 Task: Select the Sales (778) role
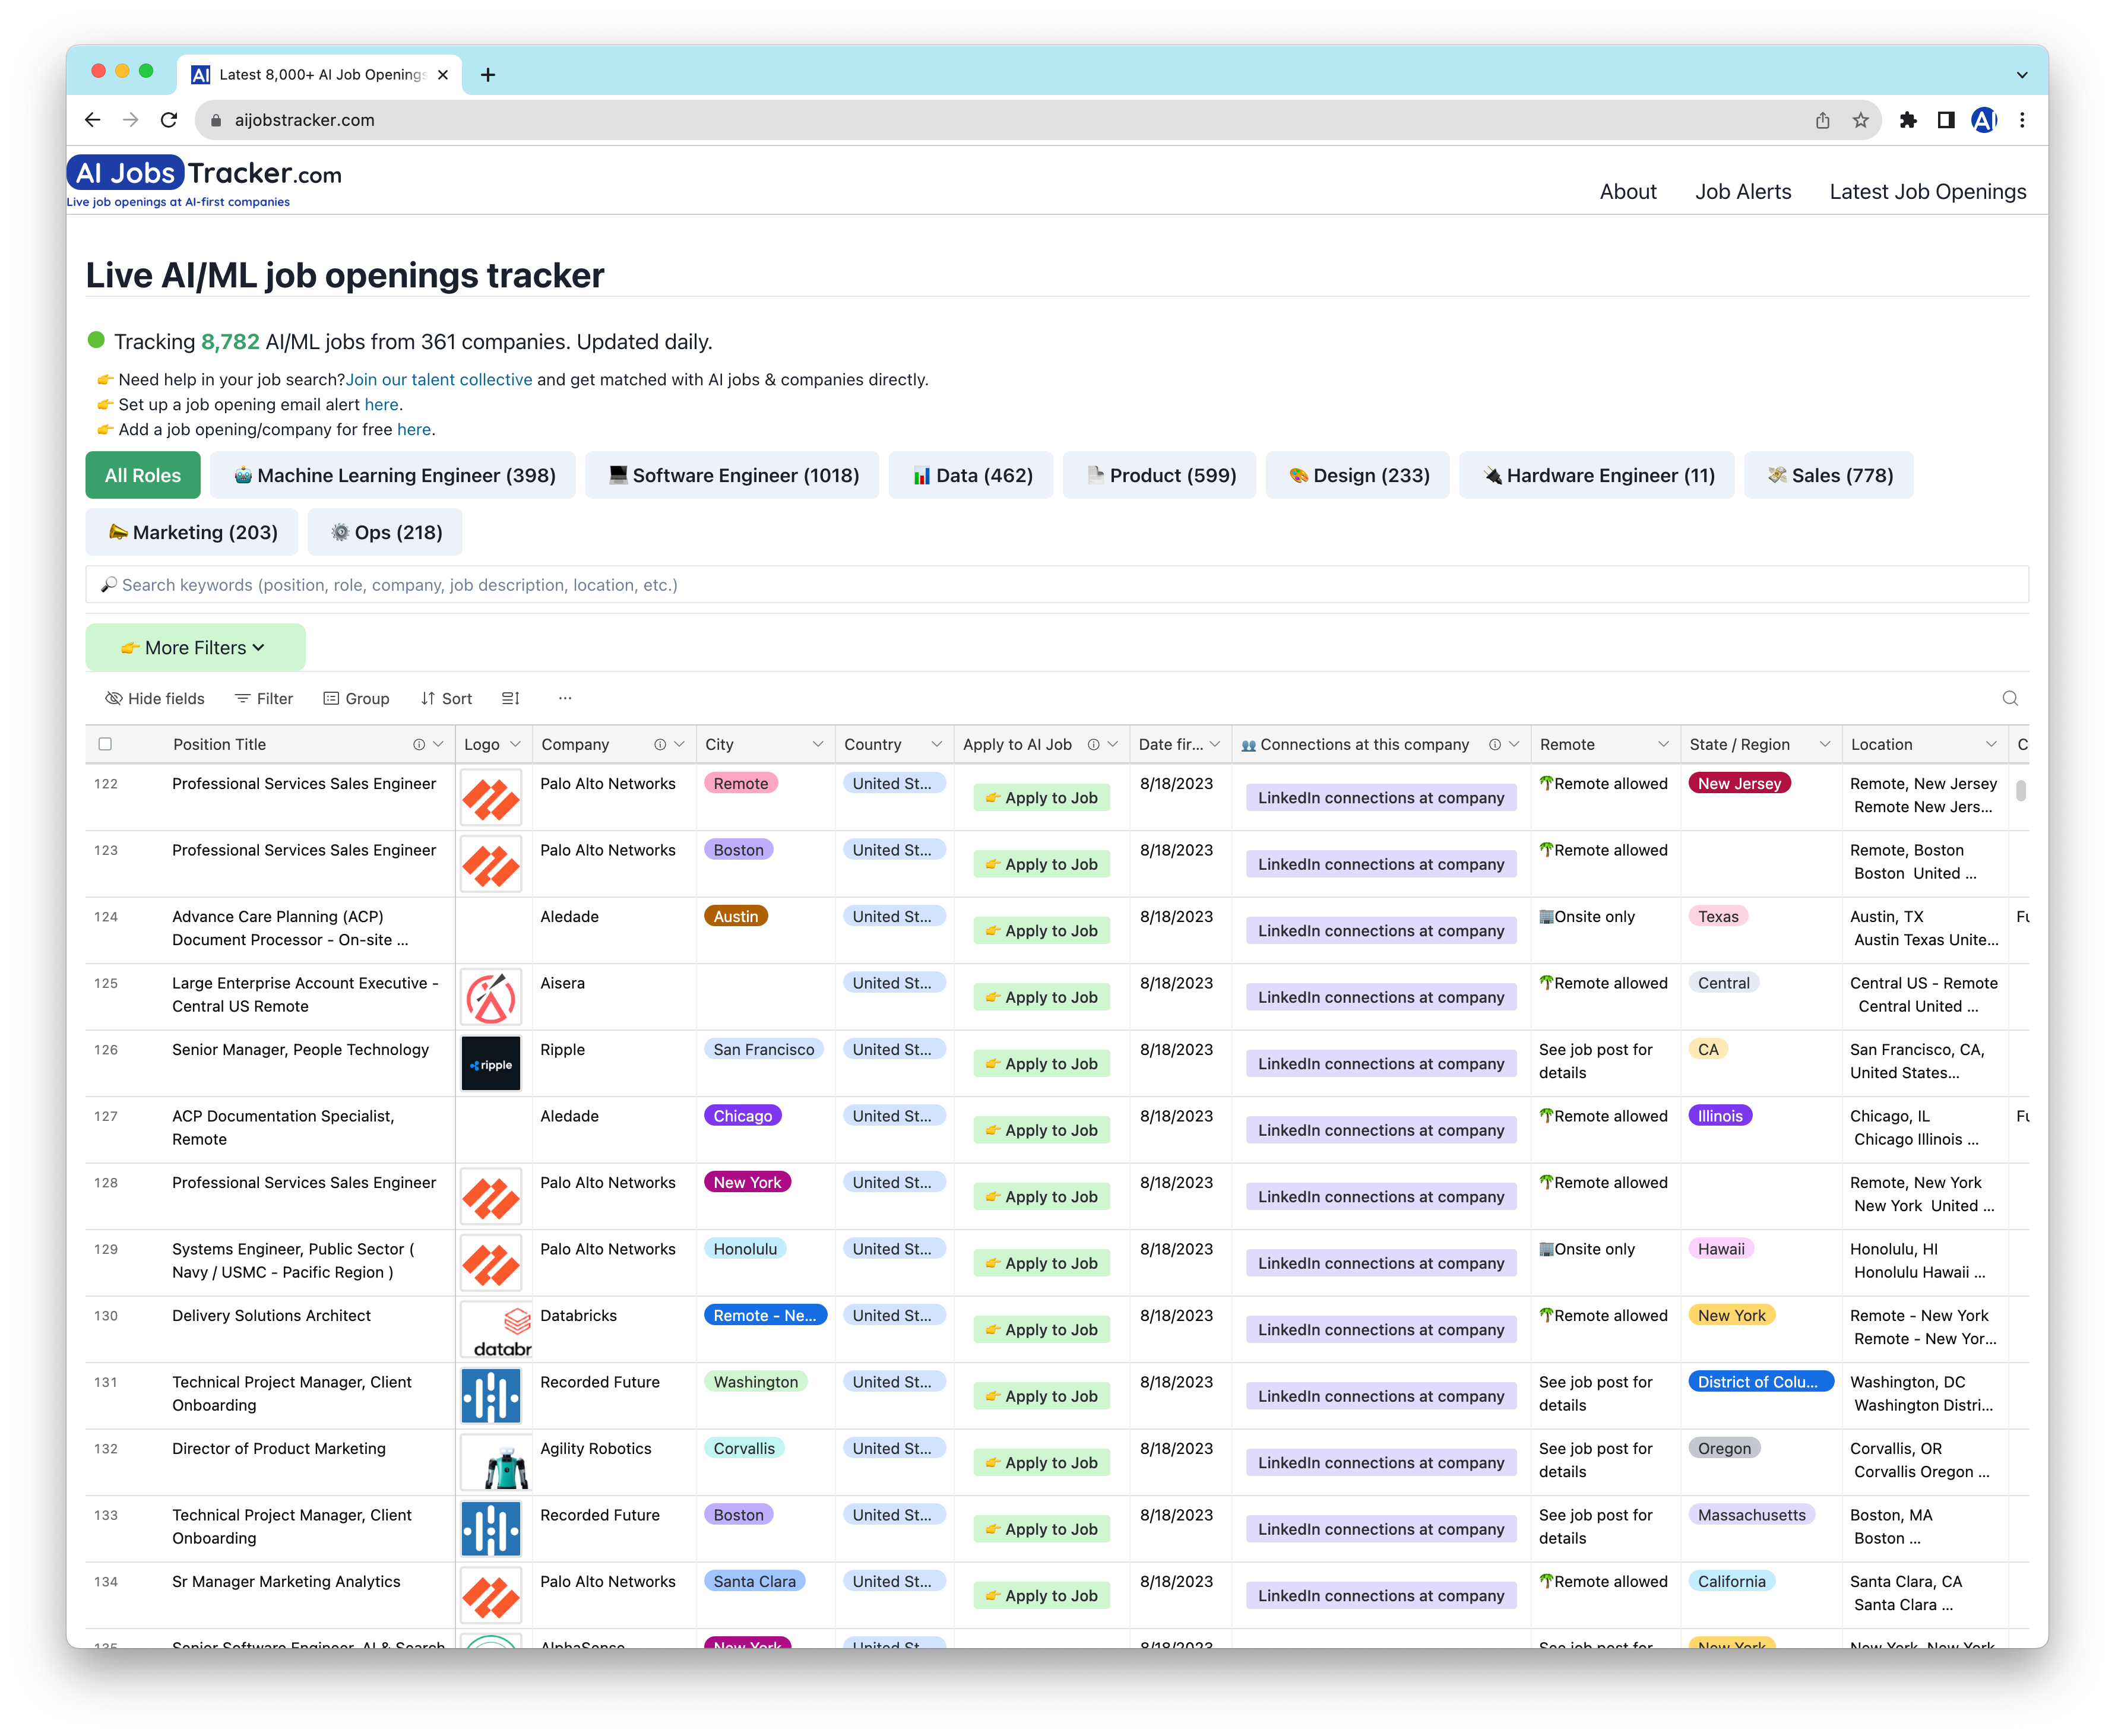pyautogui.click(x=1829, y=475)
